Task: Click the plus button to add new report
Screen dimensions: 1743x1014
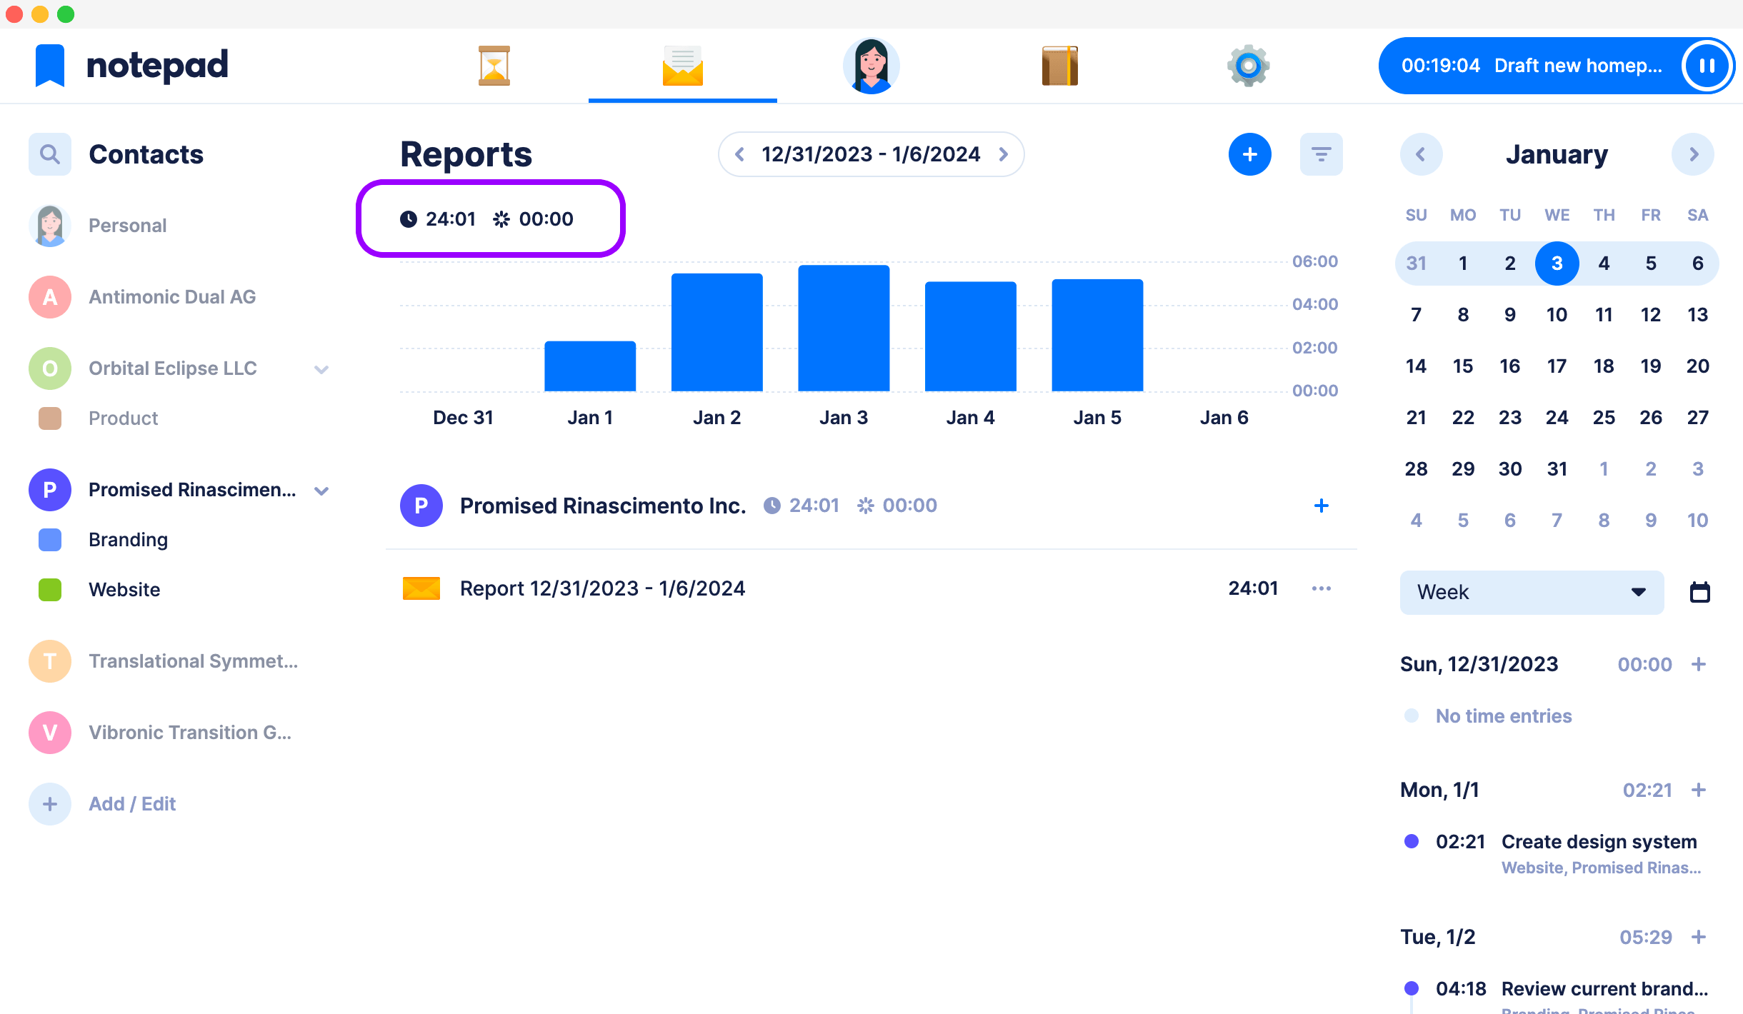Action: [x=1251, y=154]
